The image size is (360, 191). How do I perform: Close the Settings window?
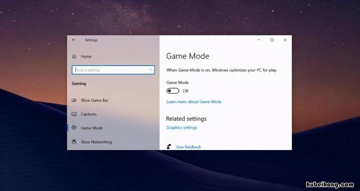point(285,40)
